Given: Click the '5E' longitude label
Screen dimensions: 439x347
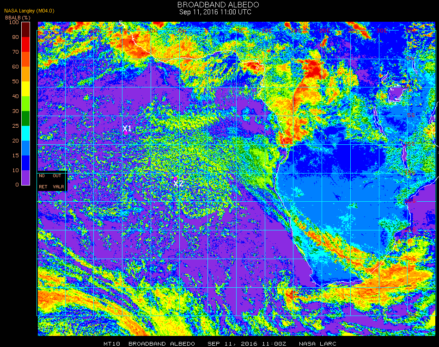Looking at the screenshot, I should [x=240, y=31].
